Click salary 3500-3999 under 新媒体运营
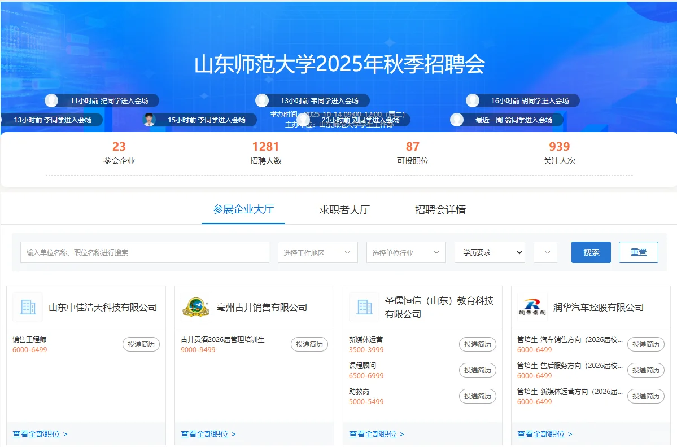This screenshot has width=677, height=447. (x=366, y=350)
